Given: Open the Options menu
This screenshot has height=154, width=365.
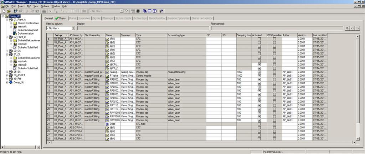Looking at the screenshot, I should (45, 6).
